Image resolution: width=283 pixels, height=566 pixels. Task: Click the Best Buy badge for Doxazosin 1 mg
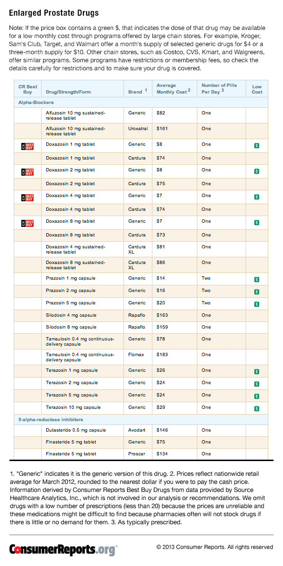tap(28, 146)
